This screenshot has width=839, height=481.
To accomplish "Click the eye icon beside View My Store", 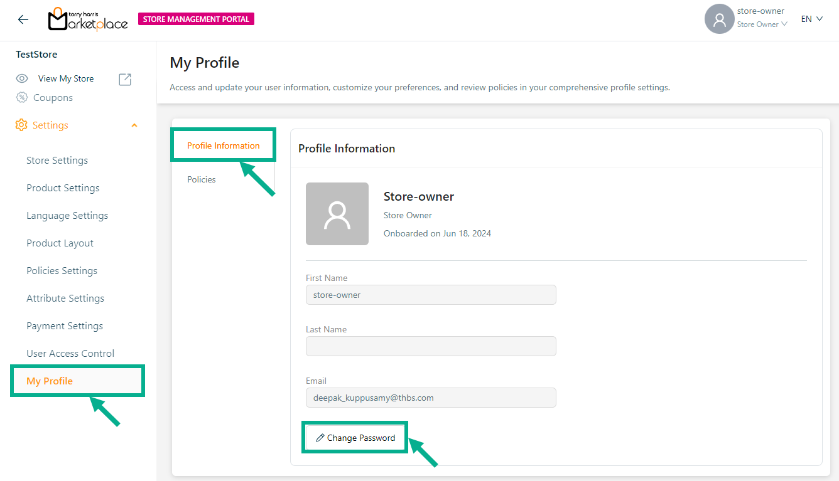I will 22,78.
